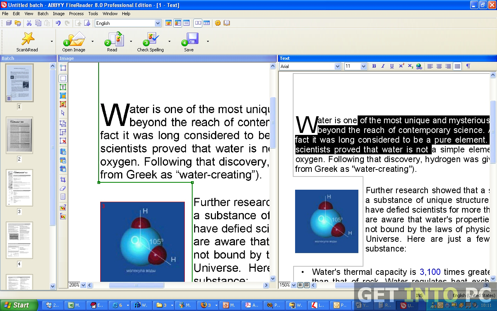Expand the Check Spelling dropdown arrow
This screenshot has height=311, width=497.
169,41
